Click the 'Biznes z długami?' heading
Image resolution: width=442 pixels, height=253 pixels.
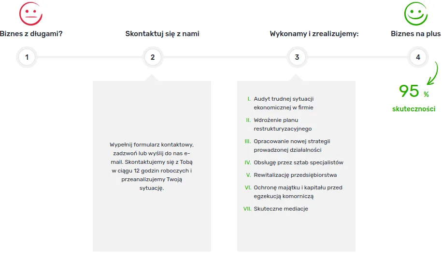pyautogui.click(x=31, y=34)
